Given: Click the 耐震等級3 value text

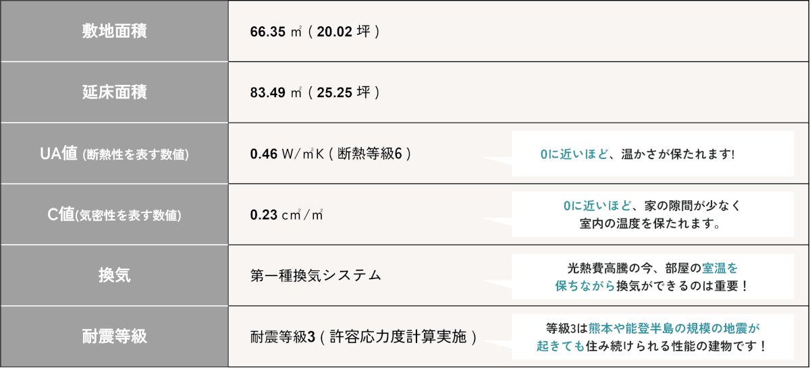Looking at the screenshot, I should click(x=283, y=337).
